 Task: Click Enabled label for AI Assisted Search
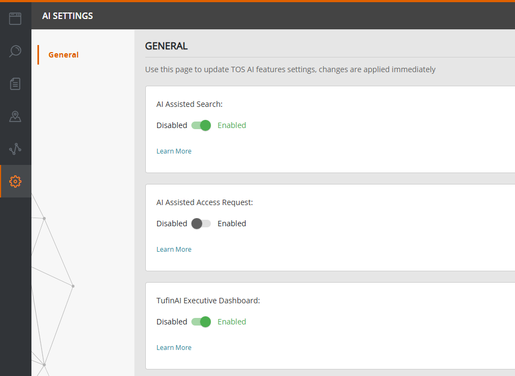[231, 125]
